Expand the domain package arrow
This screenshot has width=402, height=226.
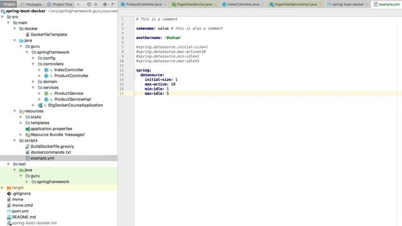pyautogui.click(x=33, y=82)
